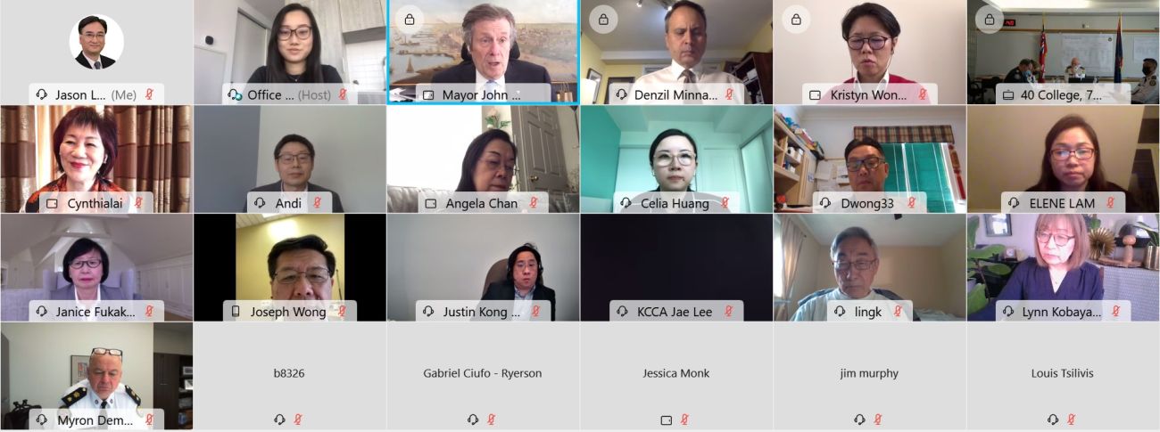Viewport: 1160px width, 432px height.
Task: Click the lock icon on Denzil Minnan's video
Action: [603, 20]
